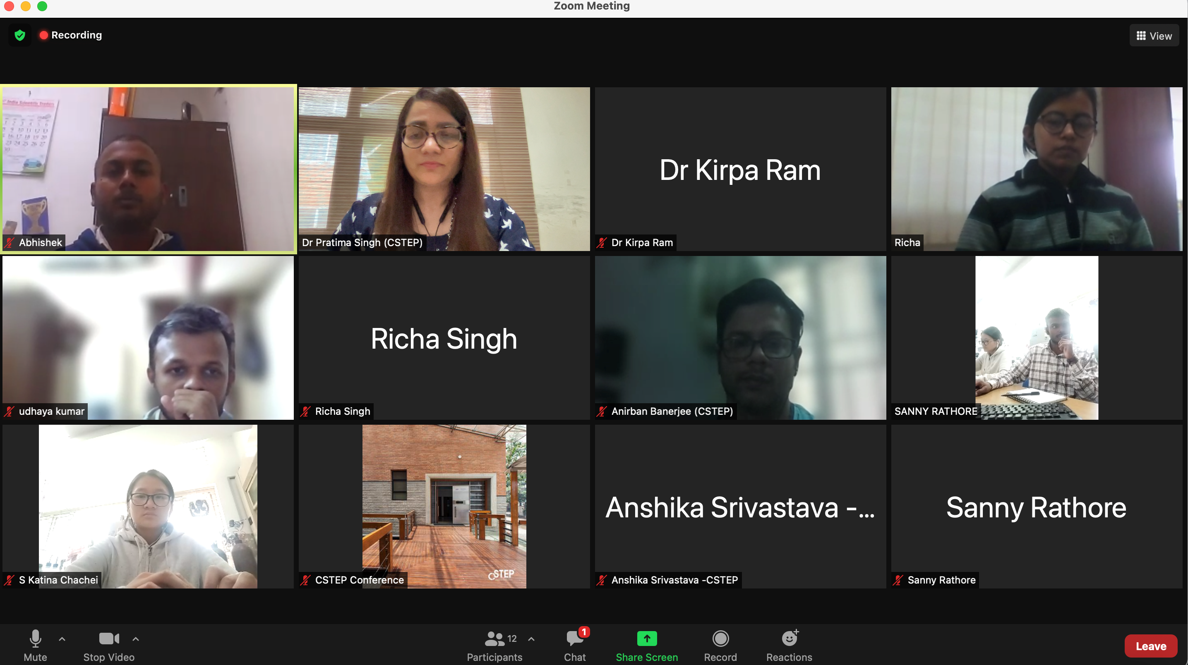The image size is (1188, 665).
Task: Select the Dr Kirpa Ram tile
Action: tap(740, 169)
